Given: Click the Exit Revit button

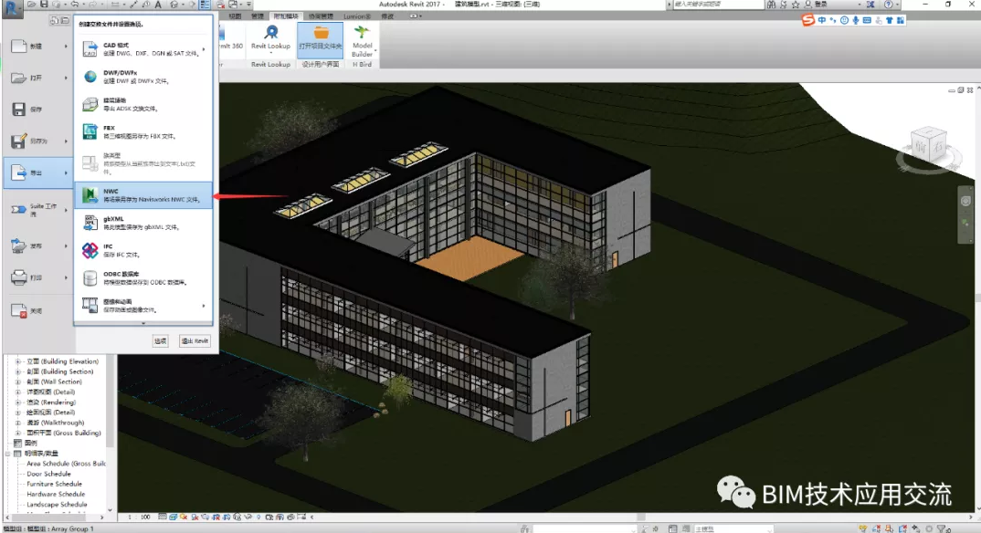Looking at the screenshot, I should tap(195, 341).
